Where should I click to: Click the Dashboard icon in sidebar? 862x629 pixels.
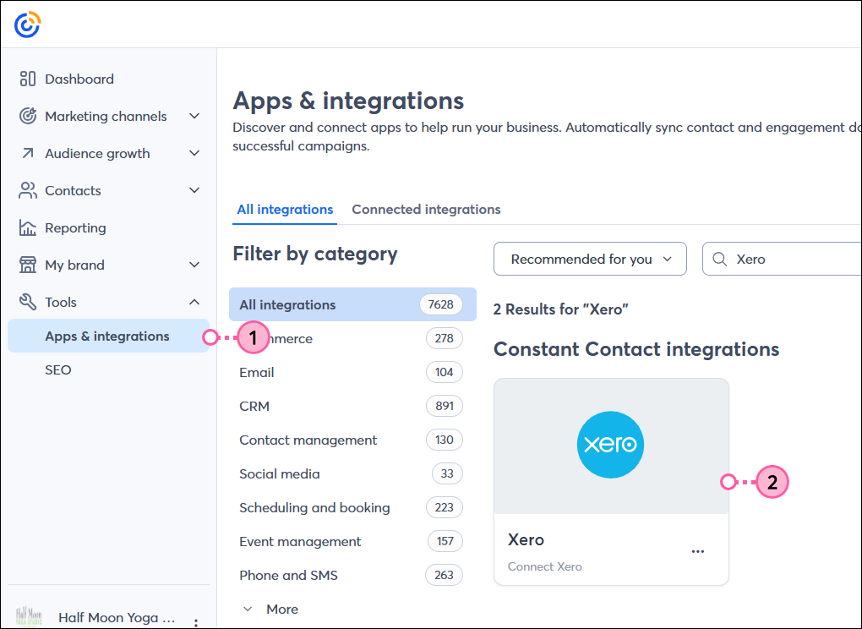click(x=28, y=79)
